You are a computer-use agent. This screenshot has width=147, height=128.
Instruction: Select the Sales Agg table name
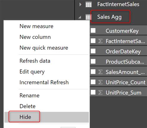[x=109, y=17]
